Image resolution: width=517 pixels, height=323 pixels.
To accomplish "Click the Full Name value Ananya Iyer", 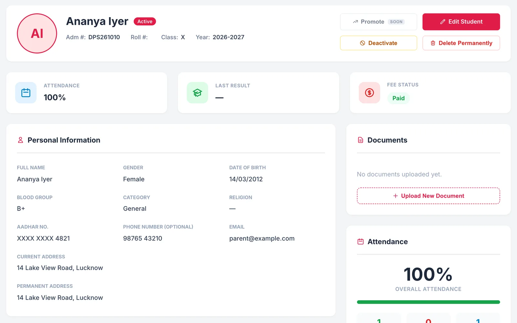I will pyautogui.click(x=35, y=179).
